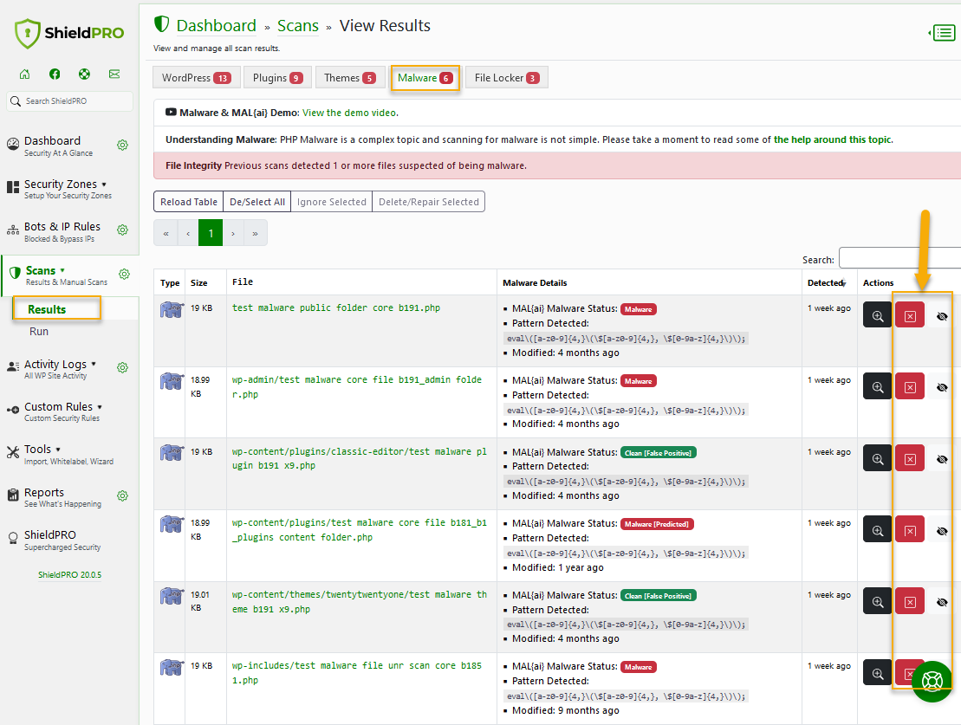The image size is (961, 725).
Task: Open the View the demo video link
Action: click(x=349, y=113)
